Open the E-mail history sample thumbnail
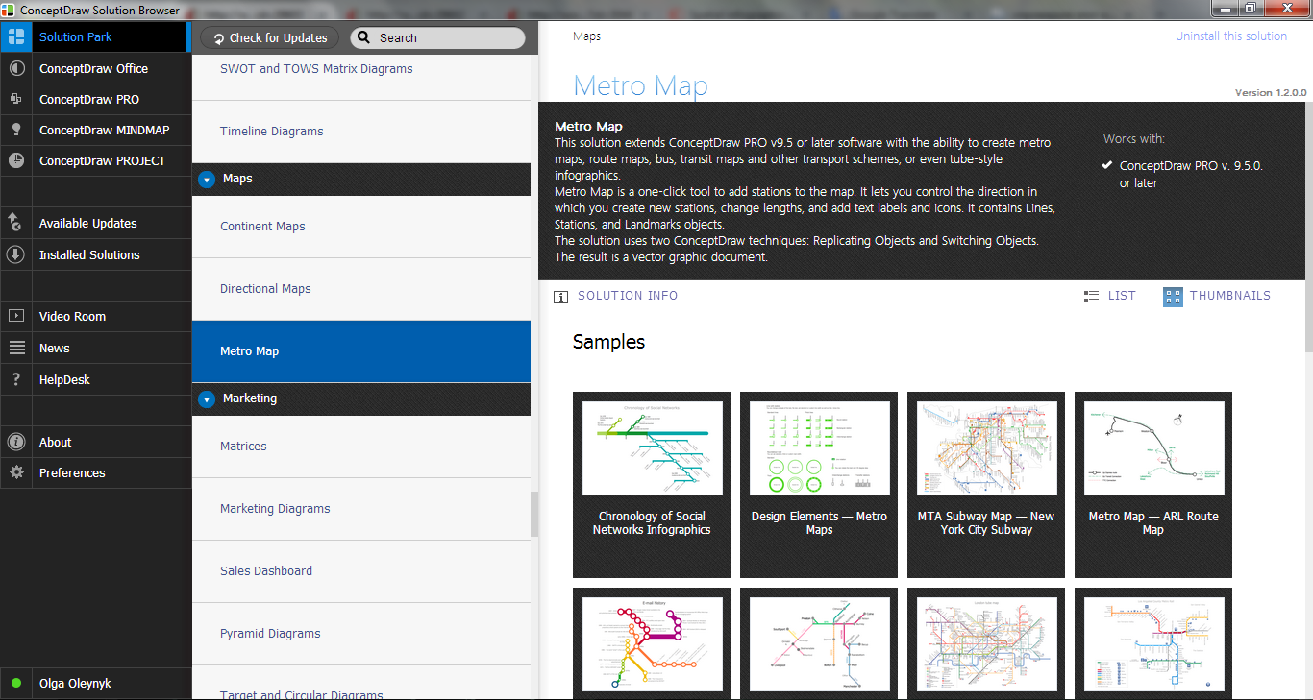Viewport: 1313px width, 700px height. pyautogui.click(x=652, y=643)
